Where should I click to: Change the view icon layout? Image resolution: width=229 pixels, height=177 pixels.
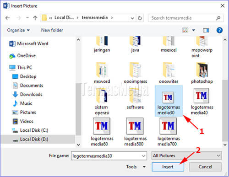(x=185, y=30)
